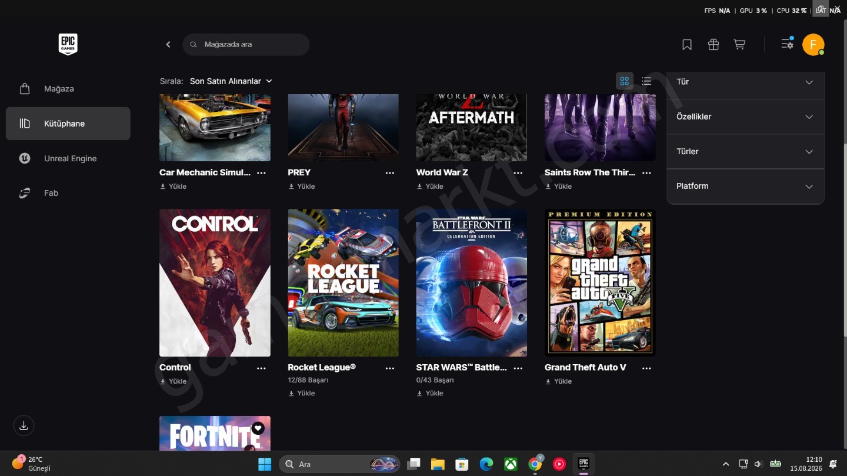This screenshot has width=847, height=476.
Task: Open the World War Z Aftermath cover
Action: (x=472, y=128)
